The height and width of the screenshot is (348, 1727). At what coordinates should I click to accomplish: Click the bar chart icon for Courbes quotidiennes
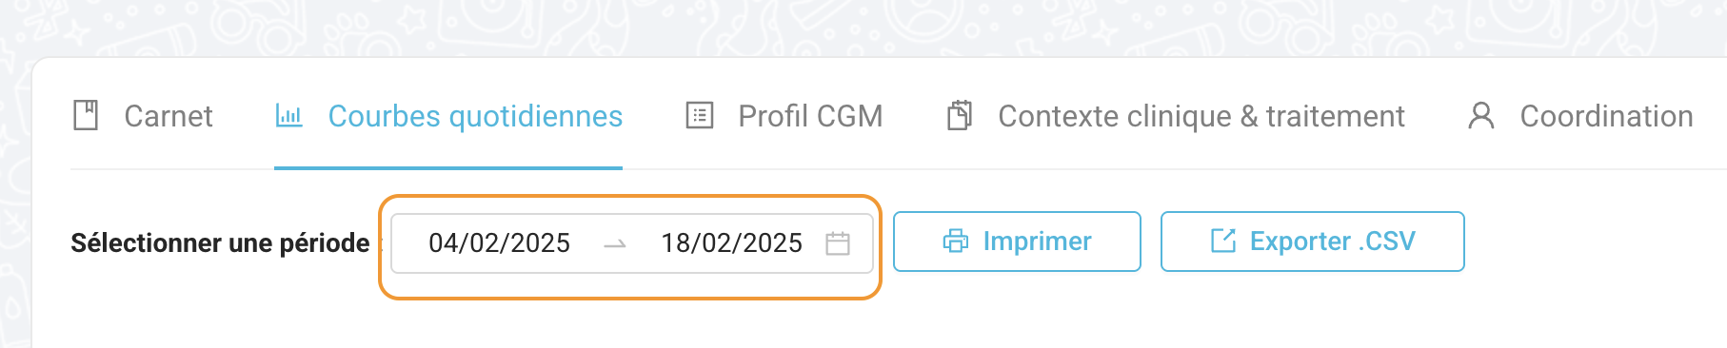[288, 116]
